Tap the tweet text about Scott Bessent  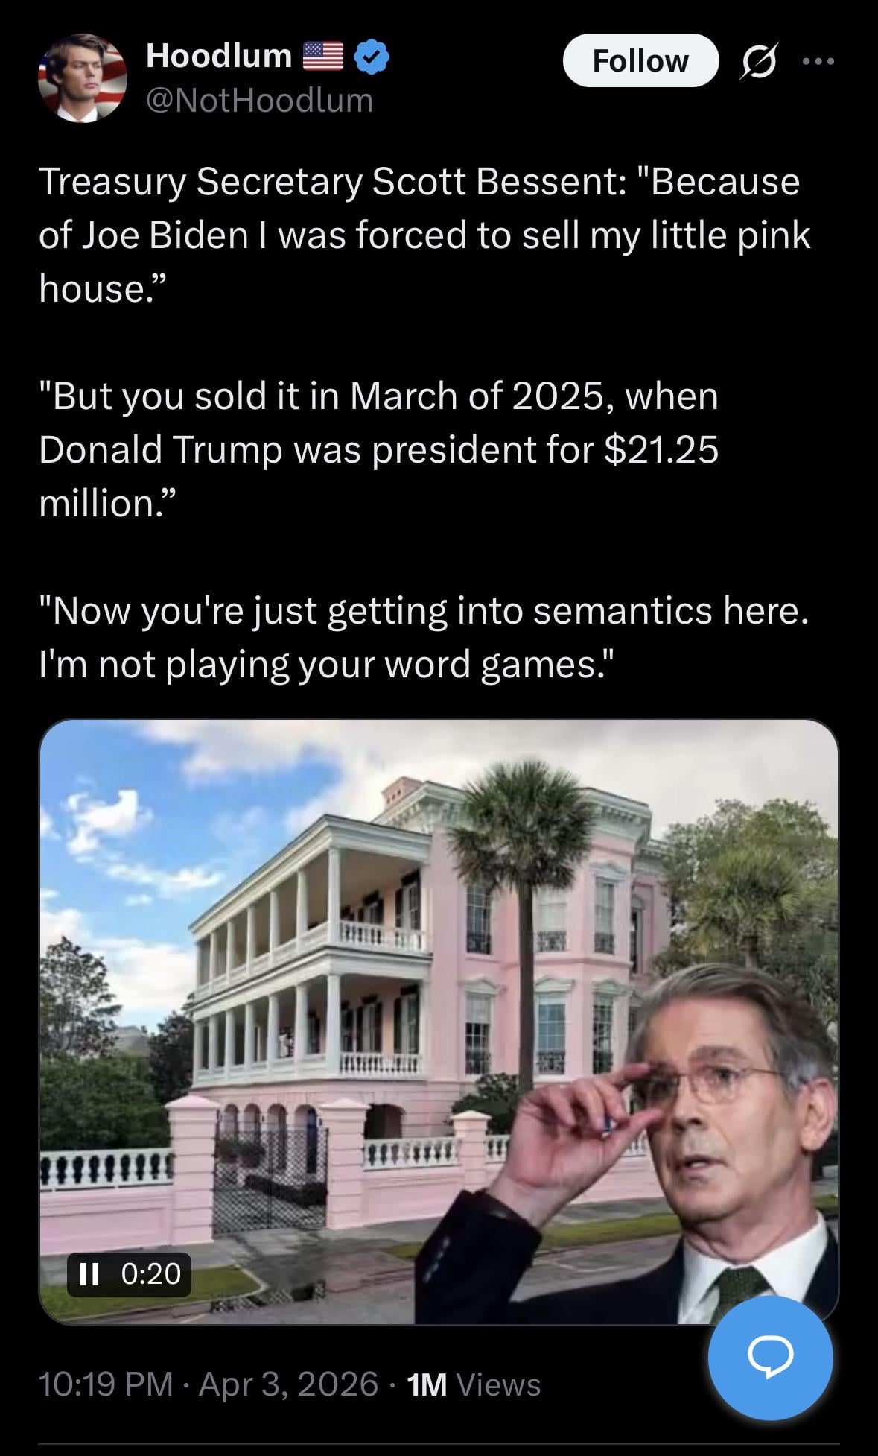(424, 235)
